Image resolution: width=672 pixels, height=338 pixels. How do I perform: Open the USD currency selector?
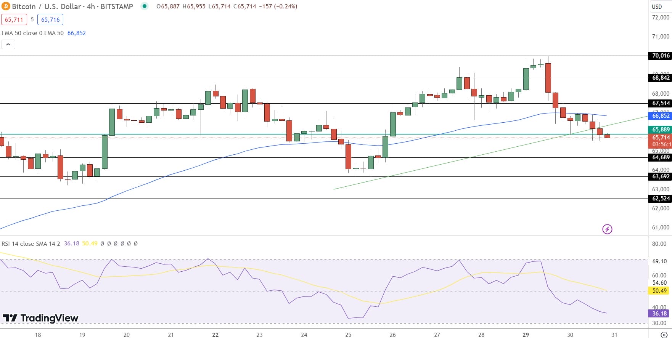(657, 6)
